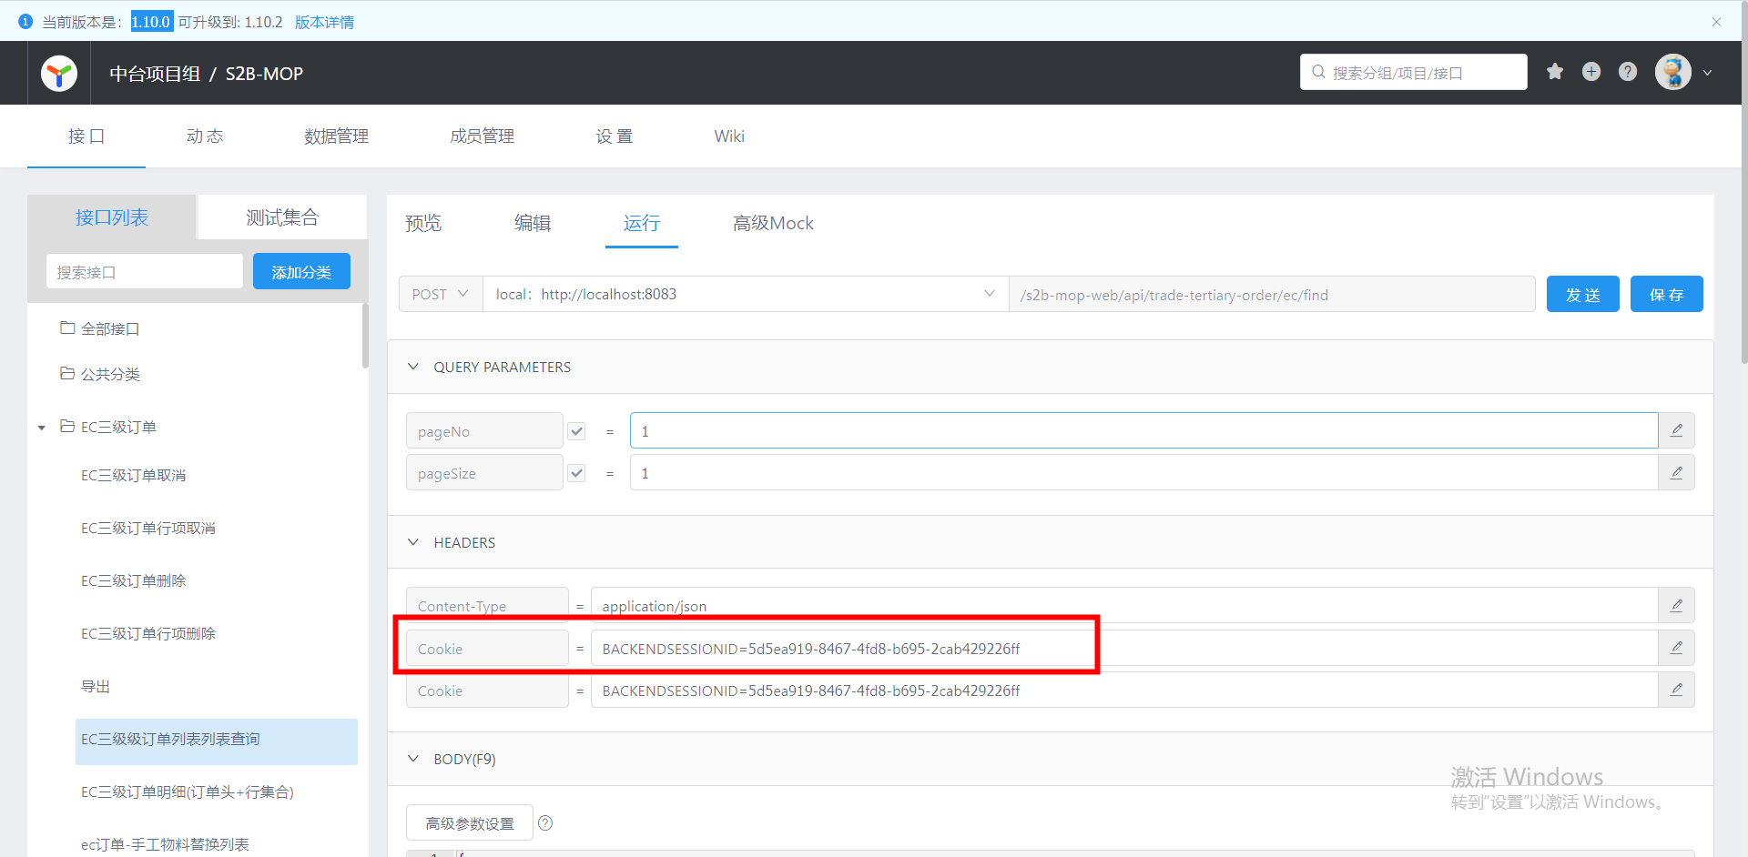Click the plus icon to create new project
This screenshot has width=1748, height=857.
[x=1590, y=71]
